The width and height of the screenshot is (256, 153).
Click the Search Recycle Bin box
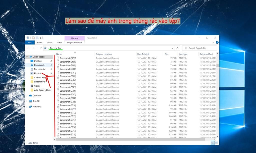click(x=199, y=48)
